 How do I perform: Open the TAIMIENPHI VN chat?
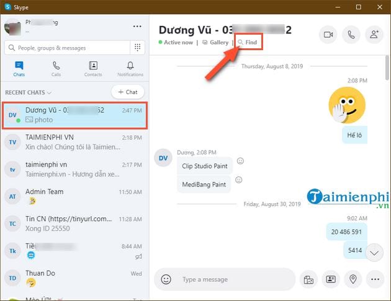point(74,142)
